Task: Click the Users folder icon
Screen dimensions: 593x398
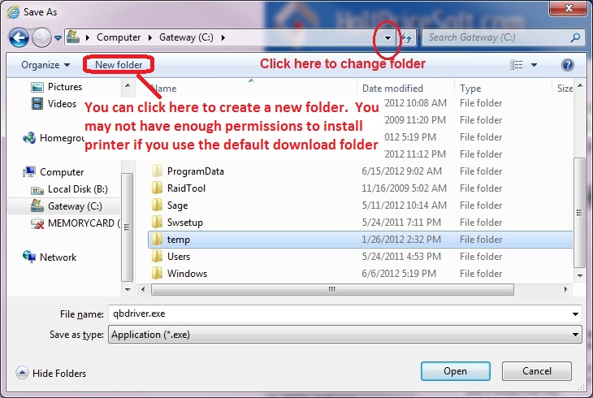Action: [x=157, y=256]
